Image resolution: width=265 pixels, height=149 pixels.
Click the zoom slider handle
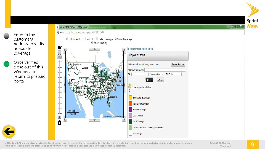60,57
